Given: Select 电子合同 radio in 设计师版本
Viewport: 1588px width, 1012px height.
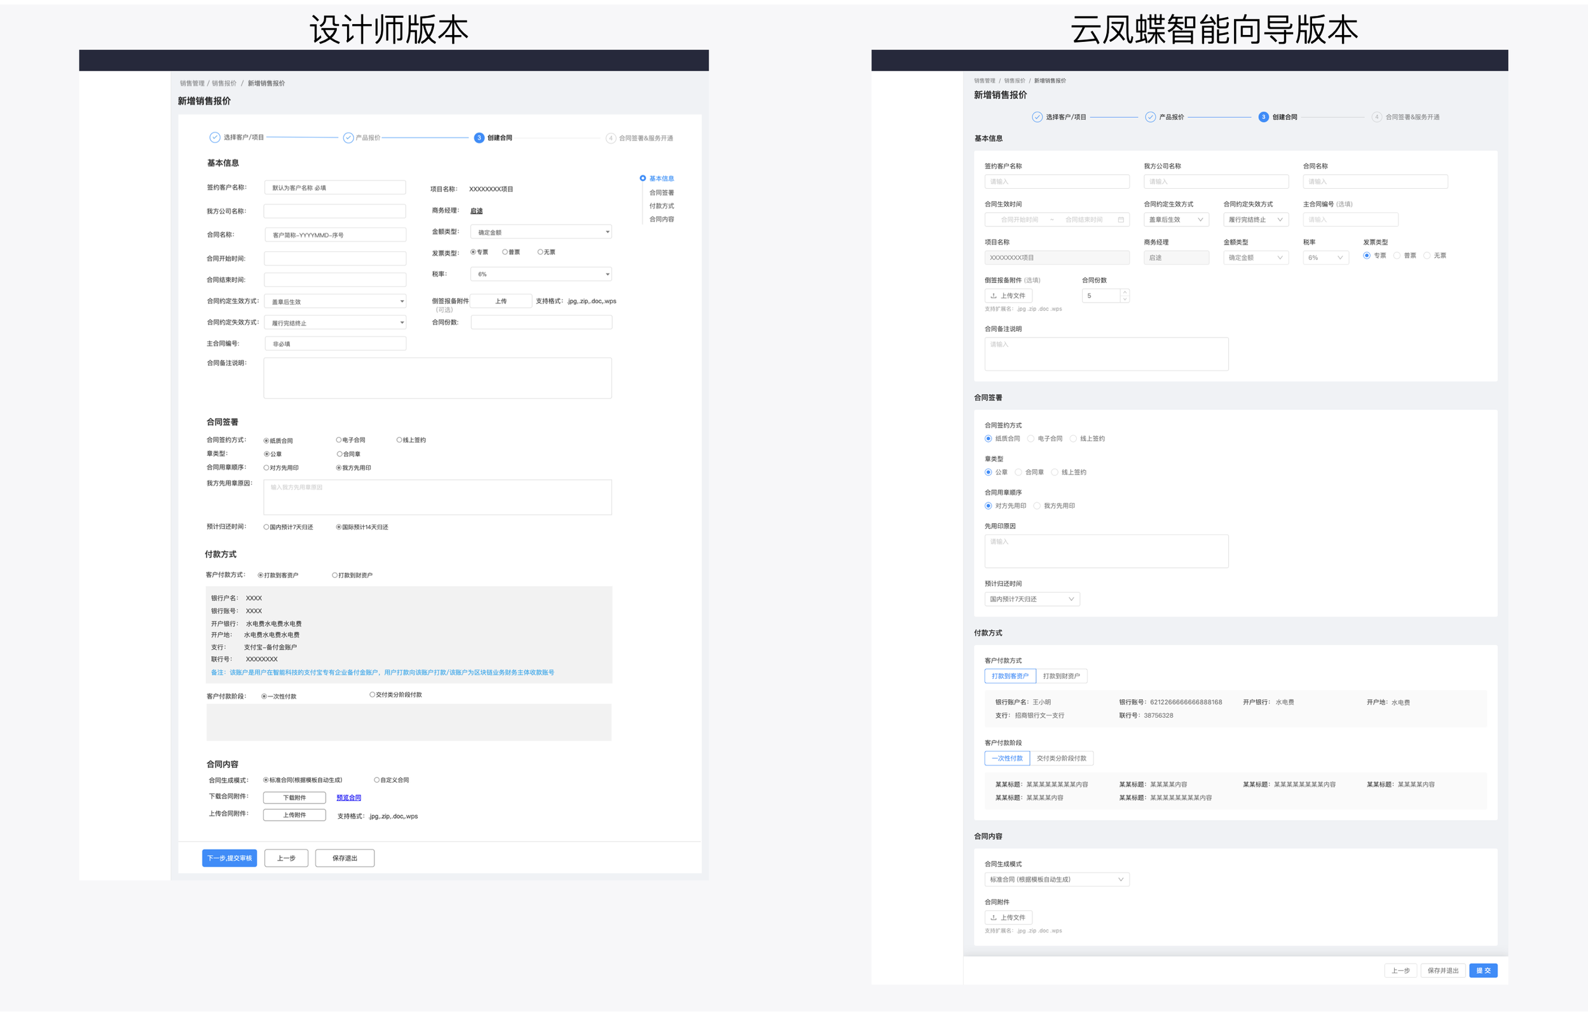Looking at the screenshot, I should click(x=339, y=440).
